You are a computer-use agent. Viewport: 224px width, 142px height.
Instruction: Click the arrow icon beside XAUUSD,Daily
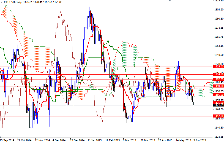coord(2,2)
